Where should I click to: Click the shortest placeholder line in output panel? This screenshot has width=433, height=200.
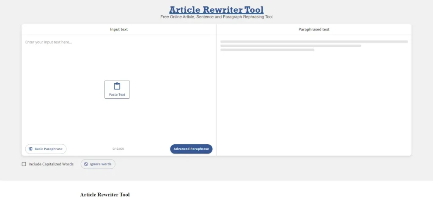coord(267,50)
